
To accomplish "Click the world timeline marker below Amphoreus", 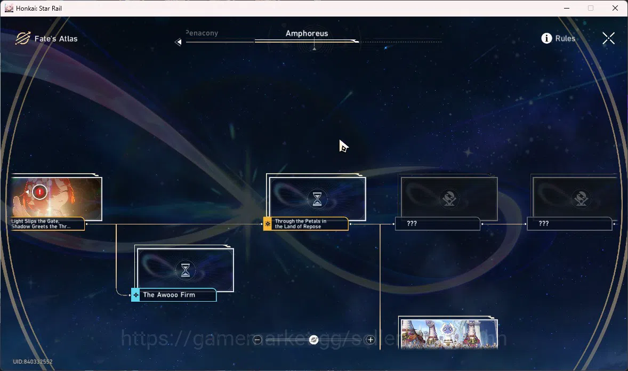I will 315,48.
